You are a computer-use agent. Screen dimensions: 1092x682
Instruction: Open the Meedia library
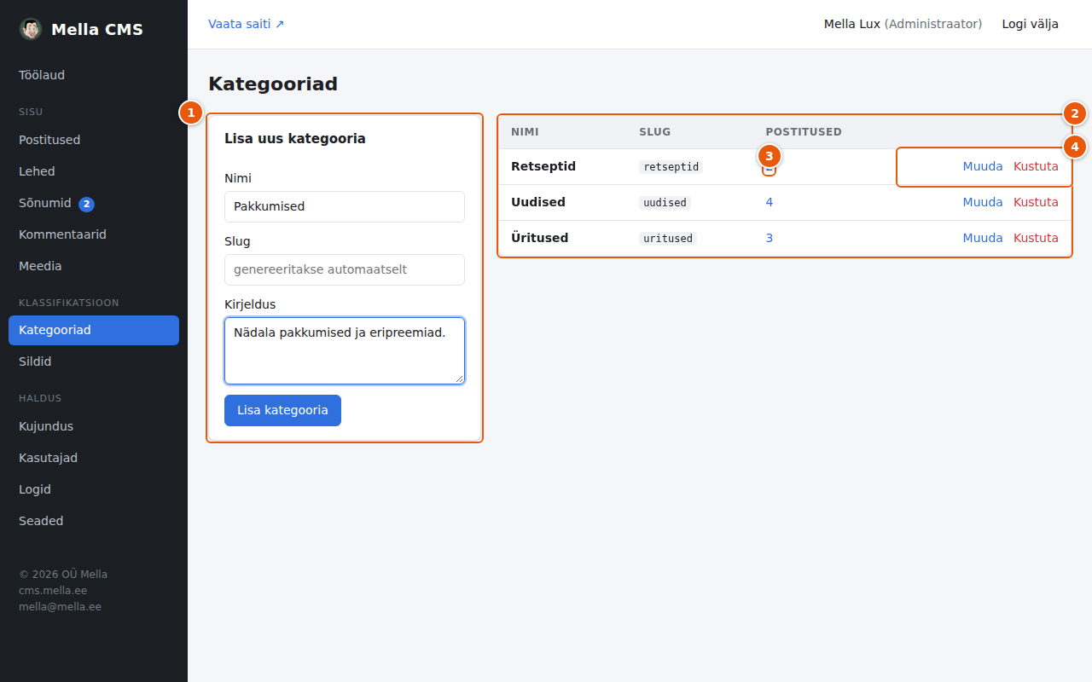click(94, 266)
